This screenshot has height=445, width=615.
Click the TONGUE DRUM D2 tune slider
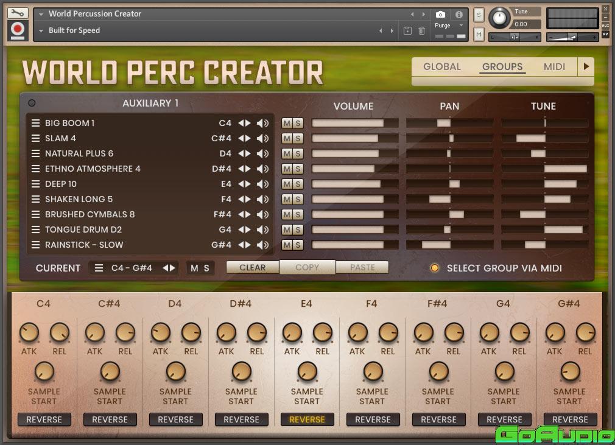(545, 230)
